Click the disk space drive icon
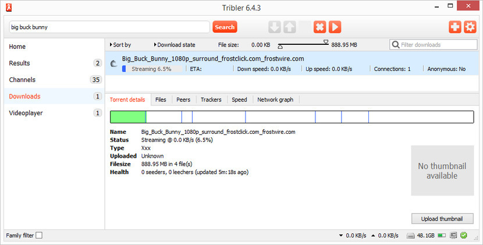The image size is (483, 245). 410,235
